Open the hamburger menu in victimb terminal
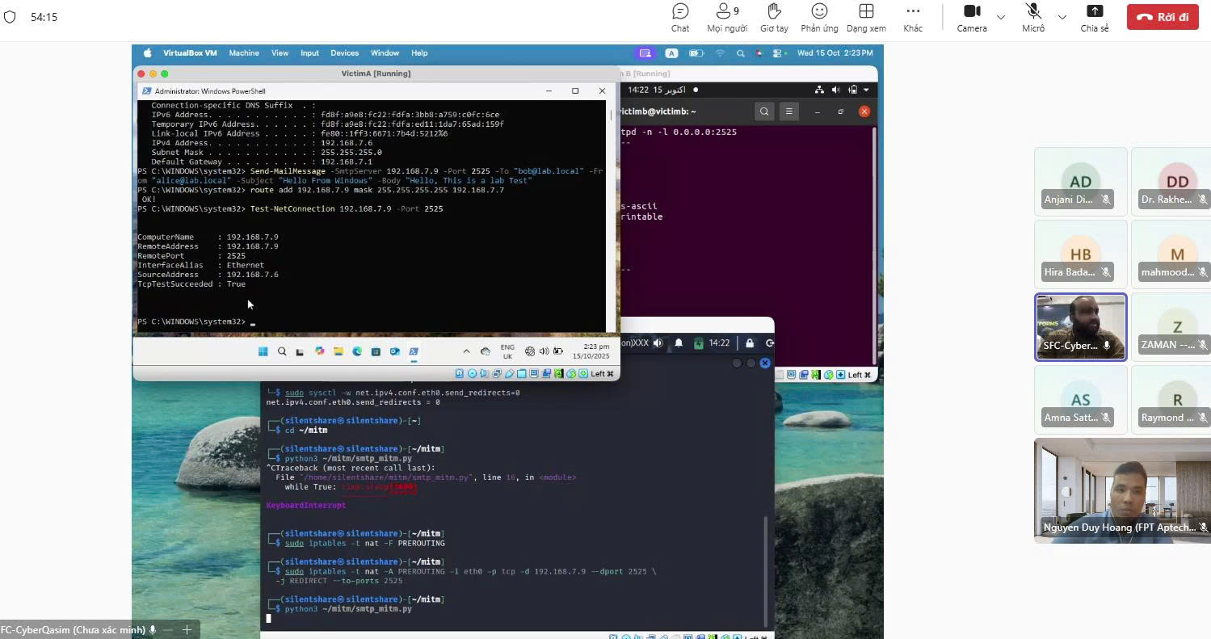 point(789,111)
